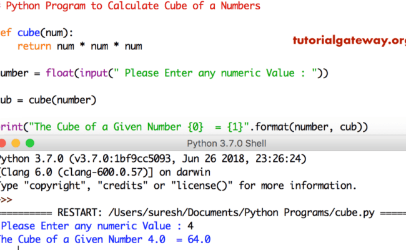Click the shell line 'Python 3.7.0 (v3.7.0:1bf9cc5093, Jun 26 2018'
The height and width of the screenshot is (250, 406).
coord(152,159)
